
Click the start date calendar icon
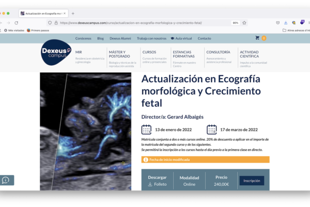147,129
